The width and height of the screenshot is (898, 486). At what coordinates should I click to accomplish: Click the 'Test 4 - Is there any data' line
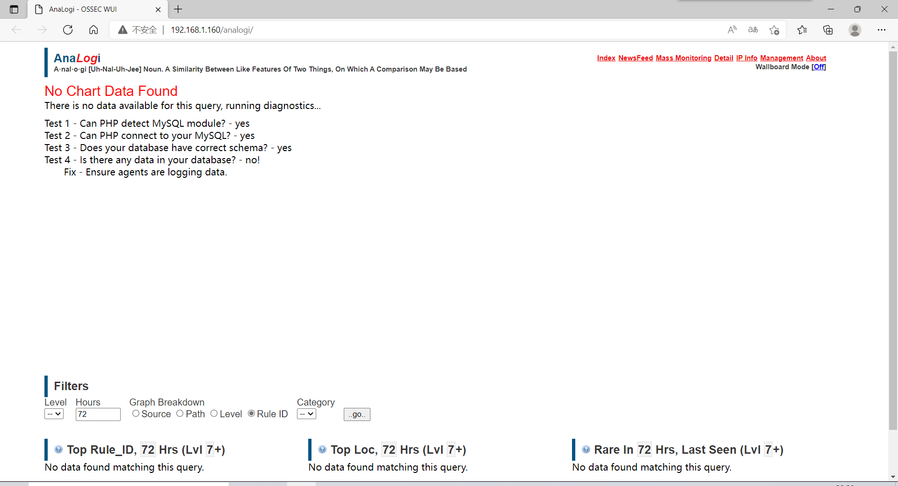pos(152,160)
